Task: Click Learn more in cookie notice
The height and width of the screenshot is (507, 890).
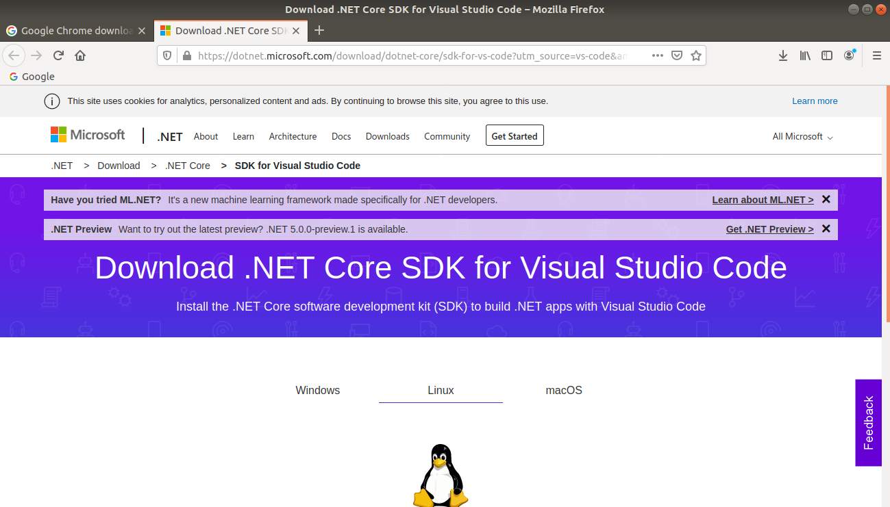Action: (815, 101)
